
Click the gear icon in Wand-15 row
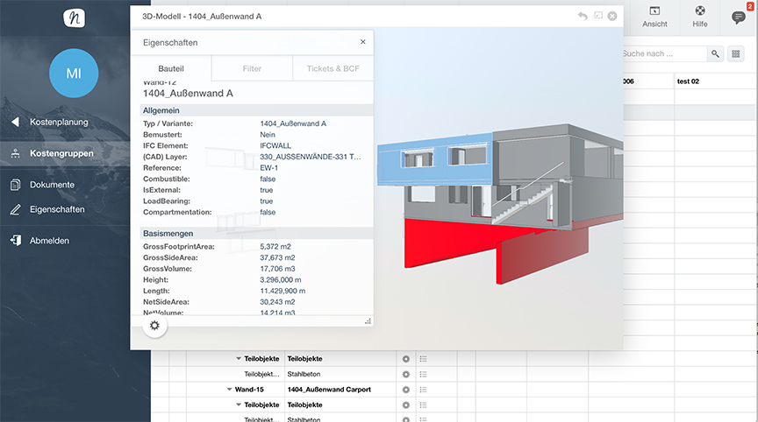[x=405, y=389]
